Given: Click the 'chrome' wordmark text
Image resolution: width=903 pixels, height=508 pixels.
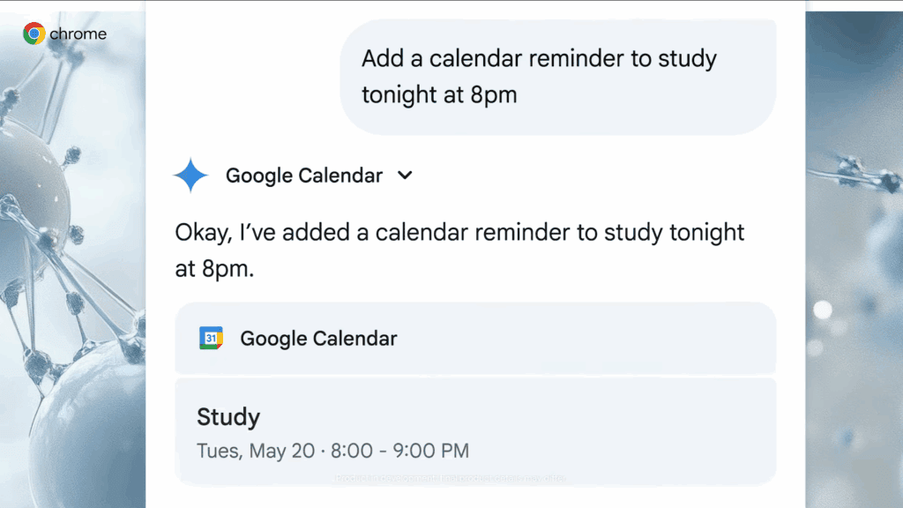Looking at the screenshot, I should (78, 34).
